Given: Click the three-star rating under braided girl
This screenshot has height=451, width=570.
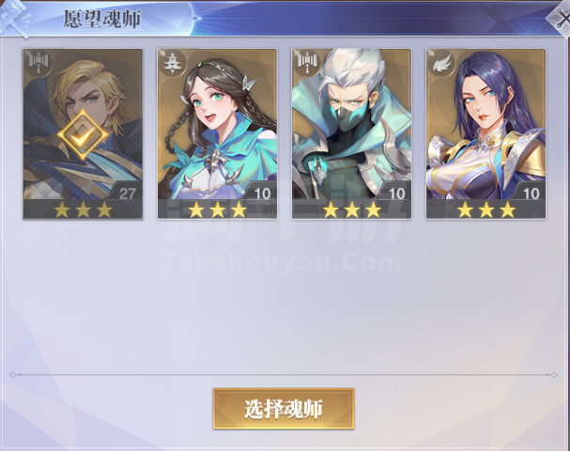Looking at the screenshot, I should click(217, 210).
